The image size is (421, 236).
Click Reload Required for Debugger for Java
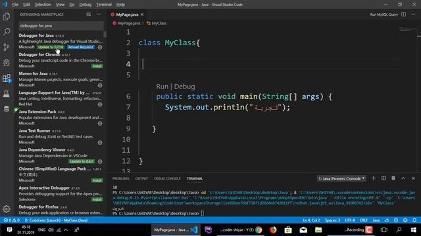80,47
